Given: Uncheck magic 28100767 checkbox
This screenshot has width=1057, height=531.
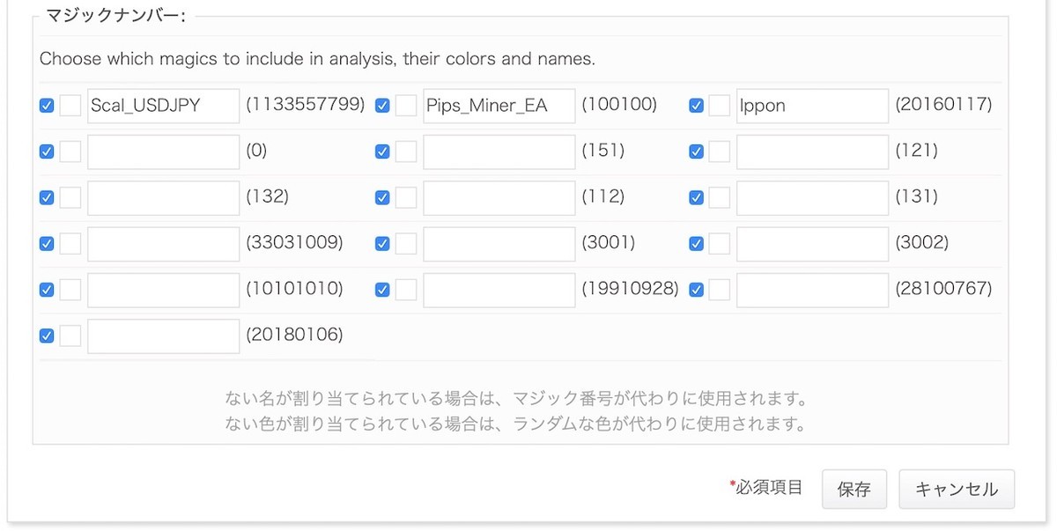Looking at the screenshot, I should [696, 290].
